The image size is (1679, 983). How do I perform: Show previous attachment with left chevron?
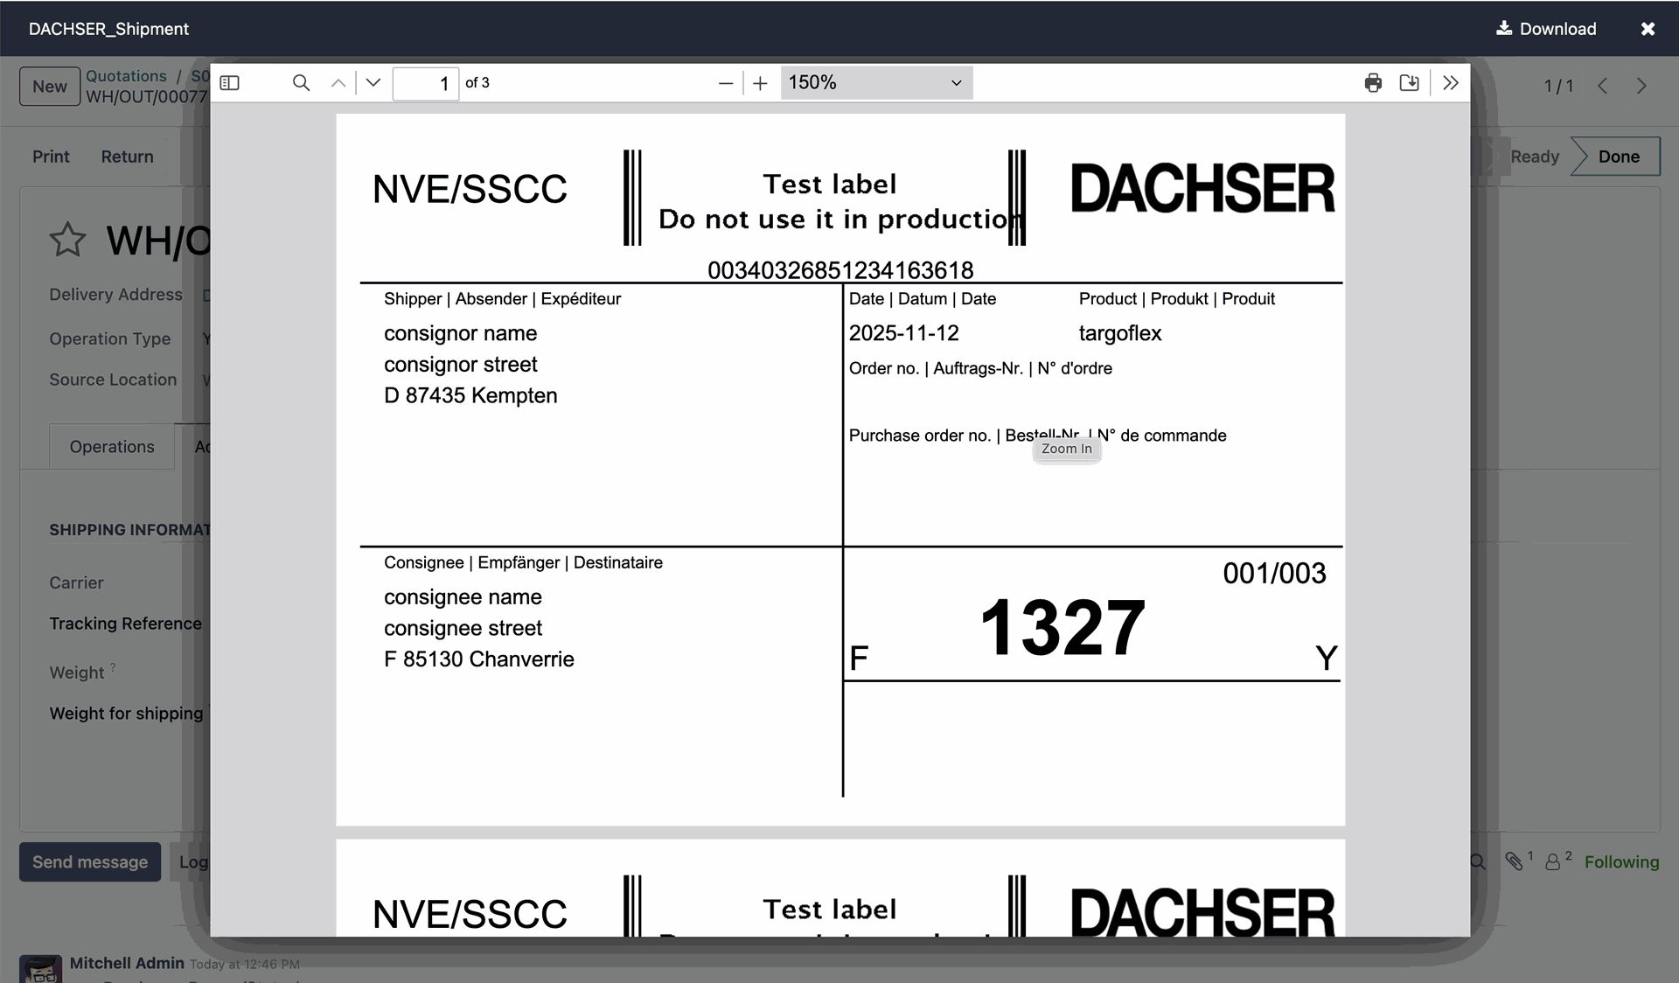(1603, 86)
